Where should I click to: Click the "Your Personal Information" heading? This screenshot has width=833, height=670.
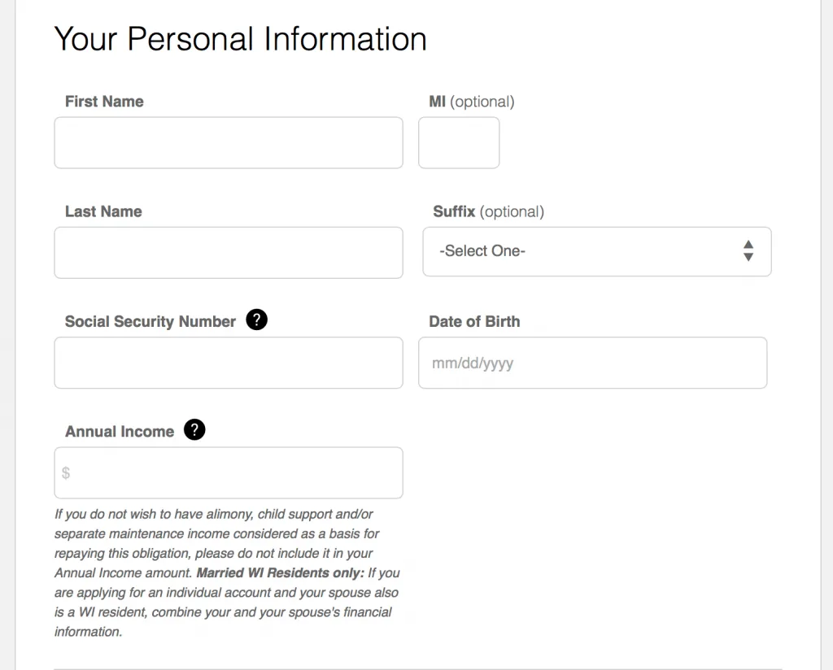point(240,39)
